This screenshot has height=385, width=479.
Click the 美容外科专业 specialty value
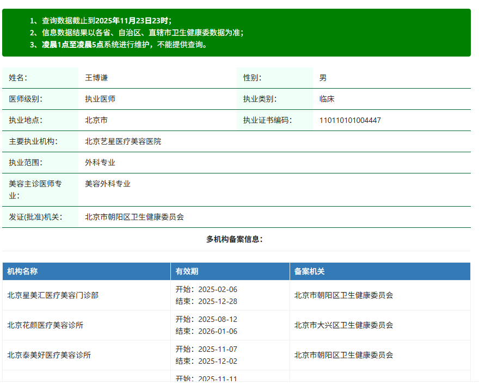click(107, 183)
